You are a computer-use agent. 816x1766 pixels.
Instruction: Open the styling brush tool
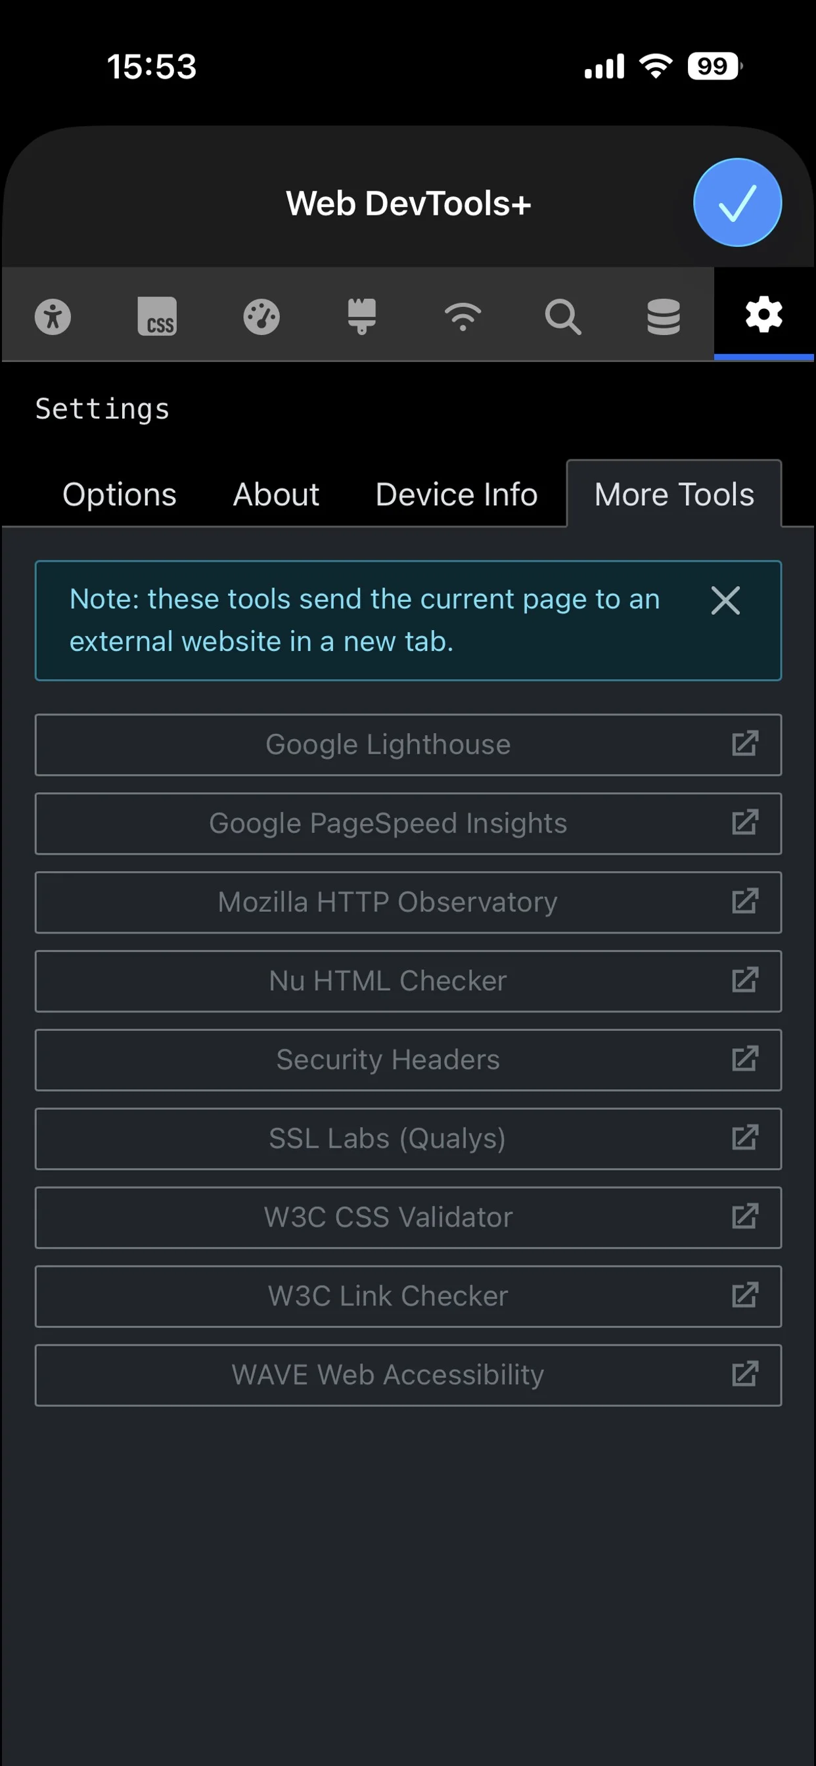click(x=361, y=316)
